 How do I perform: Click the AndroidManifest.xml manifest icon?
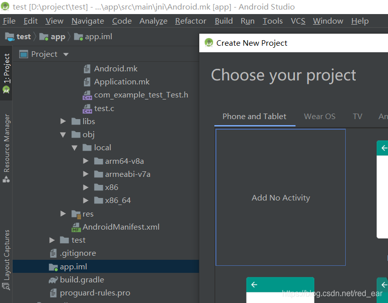pos(76,227)
